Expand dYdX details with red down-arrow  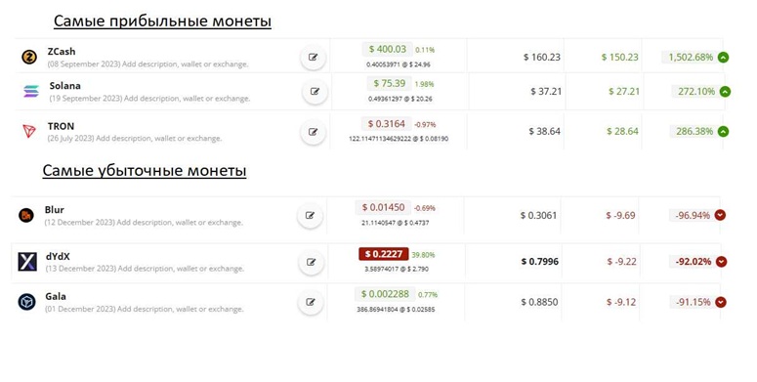coord(721,262)
